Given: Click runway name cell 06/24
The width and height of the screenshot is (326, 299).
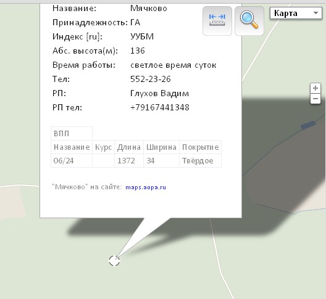Looking at the screenshot, I should [x=72, y=160].
